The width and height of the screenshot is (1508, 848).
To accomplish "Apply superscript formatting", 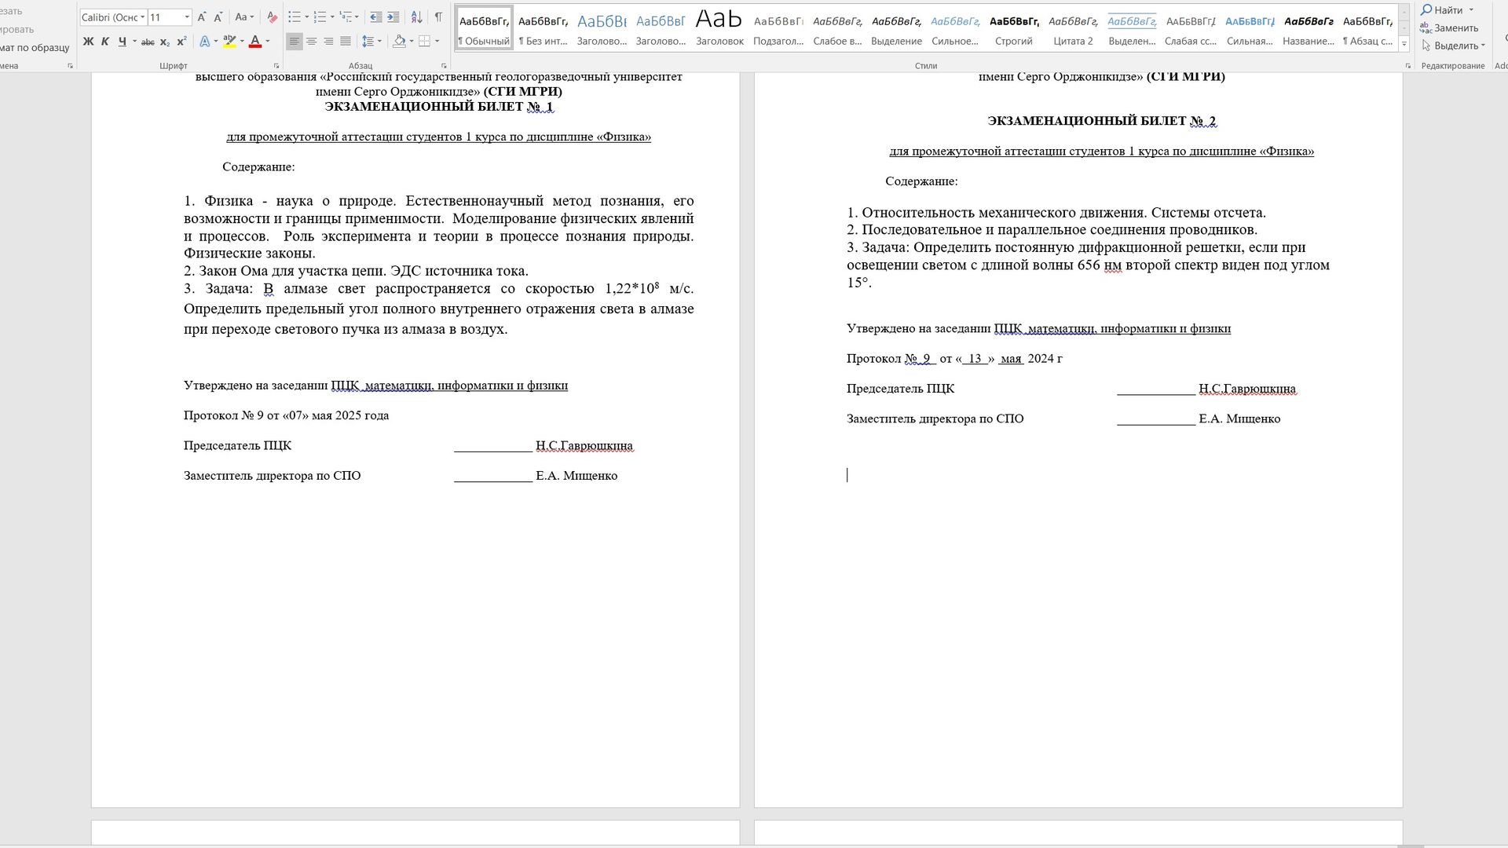I will coord(181,42).
